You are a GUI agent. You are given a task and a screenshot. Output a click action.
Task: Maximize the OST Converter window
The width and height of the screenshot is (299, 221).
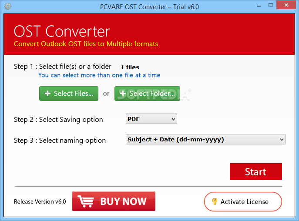pos(271,5)
